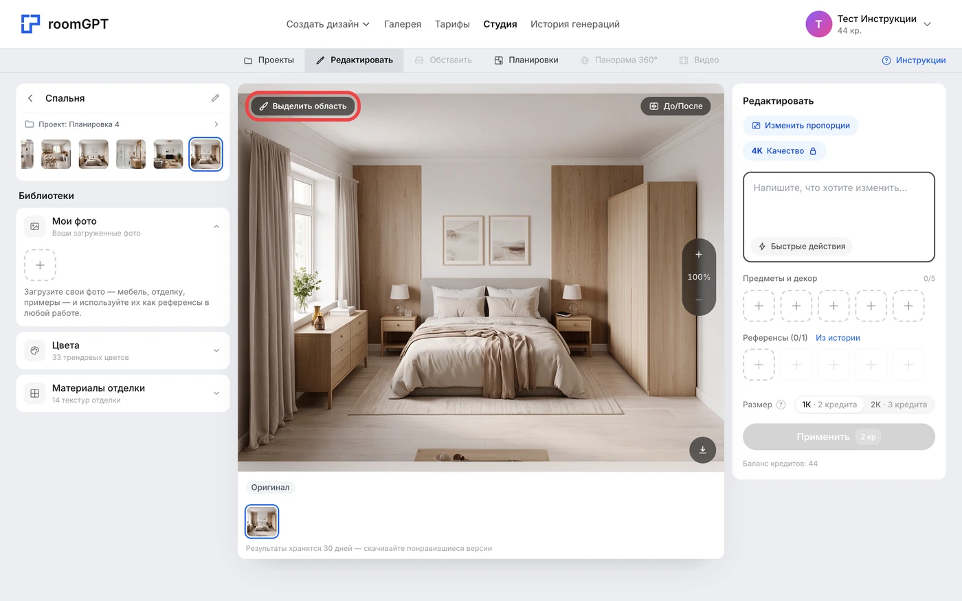Open Проект: Планировка 4 row
Viewport: 962px width, 601px height.
point(122,124)
